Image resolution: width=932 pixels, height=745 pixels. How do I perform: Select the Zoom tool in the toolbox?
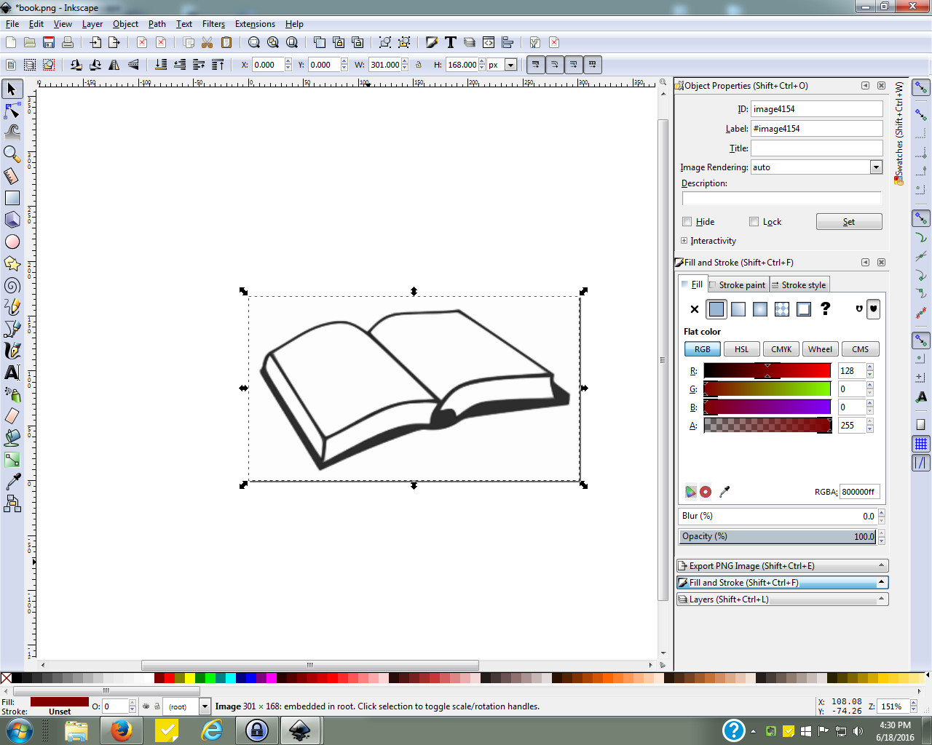tap(12, 154)
